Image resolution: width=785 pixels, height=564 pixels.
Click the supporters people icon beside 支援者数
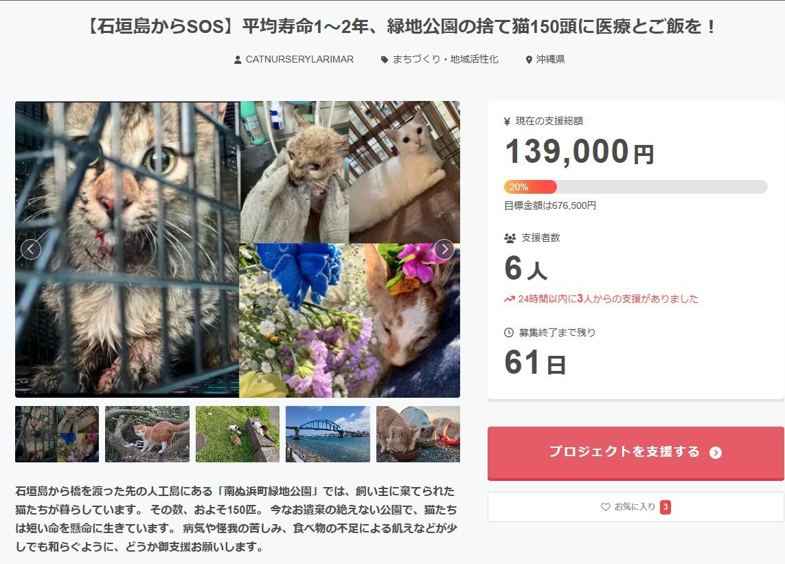point(510,238)
